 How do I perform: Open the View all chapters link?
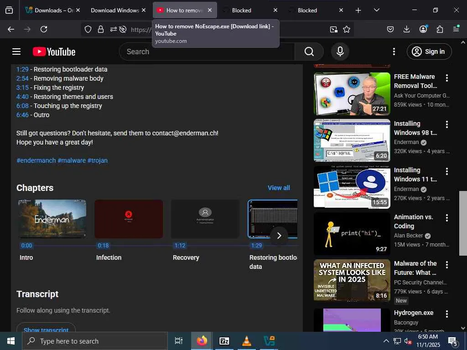(279, 188)
